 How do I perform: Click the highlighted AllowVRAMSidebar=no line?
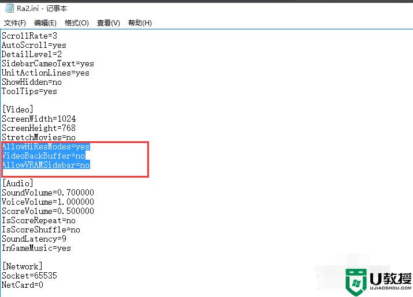coord(46,165)
